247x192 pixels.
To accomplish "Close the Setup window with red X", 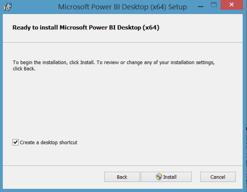I will coord(231,5).
